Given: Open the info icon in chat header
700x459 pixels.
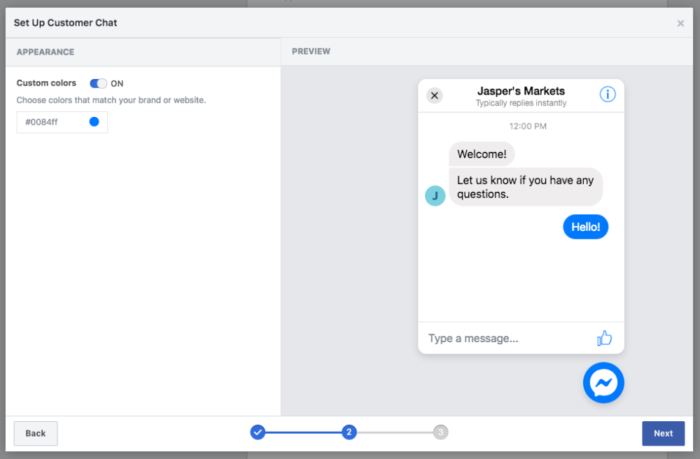Looking at the screenshot, I should 608,94.
